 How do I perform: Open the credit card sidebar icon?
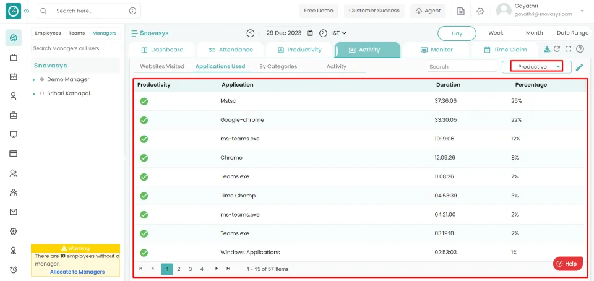point(13,153)
